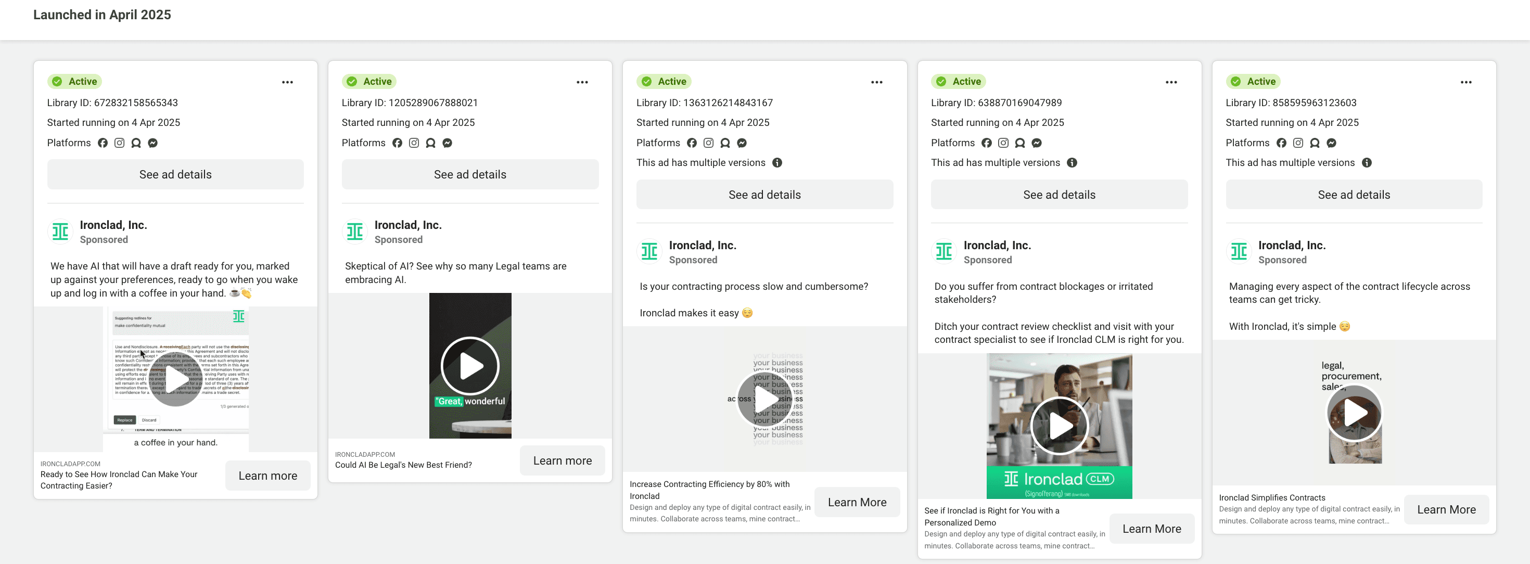This screenshot has width=1530, height=564.
Task: Click Instagram platform icon on ad 638870169047989
Action: (x=1003, y=143)
